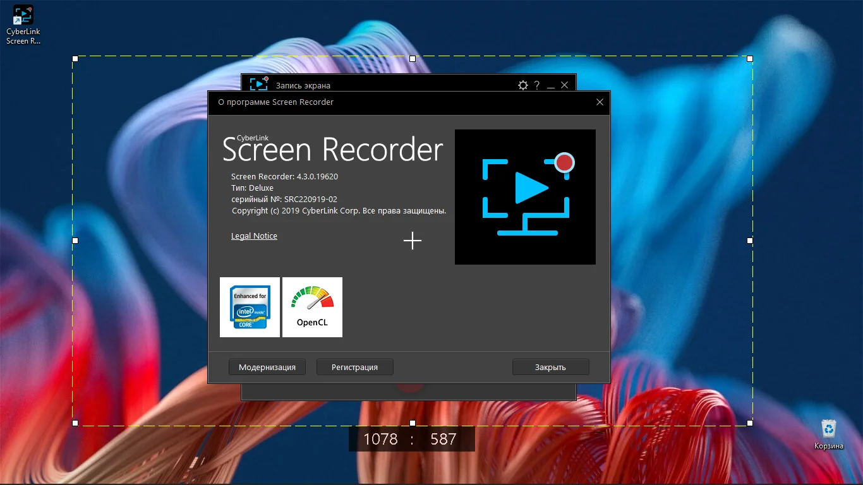The height and width of the screenshot is (485, 863).
Task: Click the selection height value 587
Action: [443, 439]
